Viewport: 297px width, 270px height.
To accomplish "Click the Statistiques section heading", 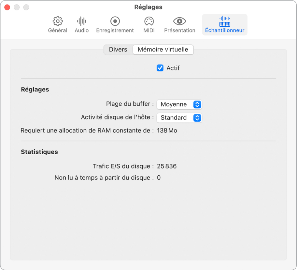I will [39, 152].
